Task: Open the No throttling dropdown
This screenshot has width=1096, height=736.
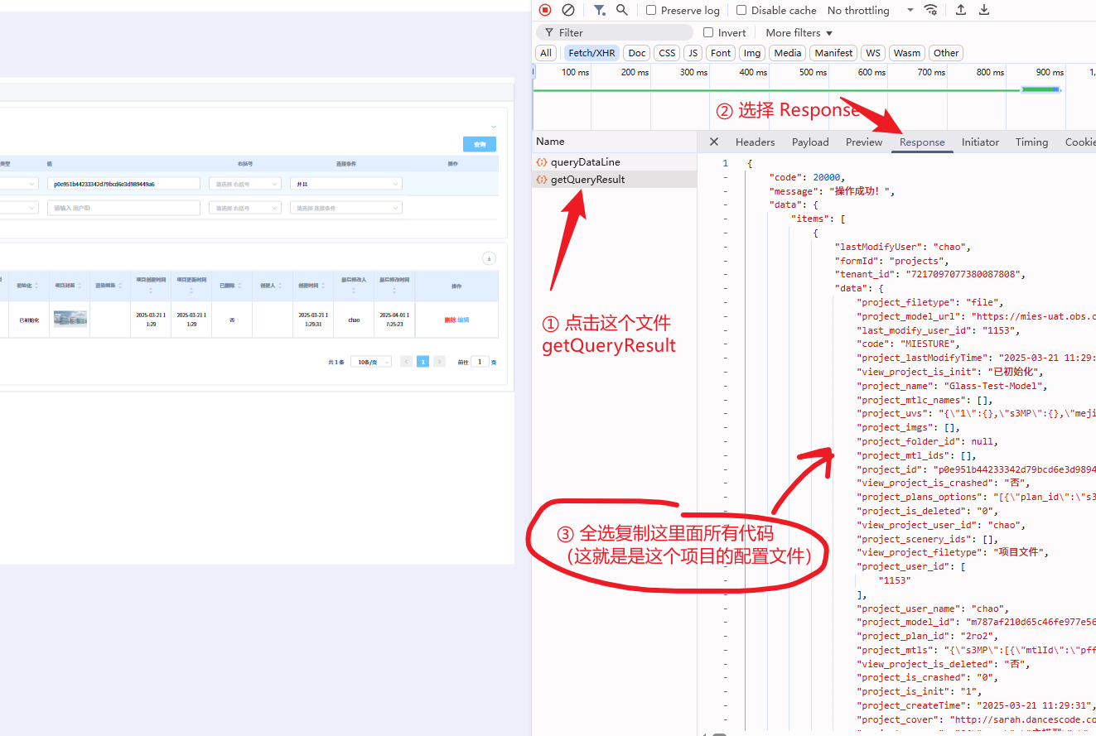Action: 870,10
